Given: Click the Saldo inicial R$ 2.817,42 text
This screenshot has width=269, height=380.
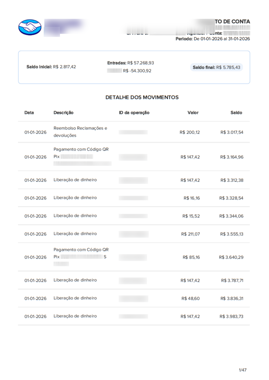Looking at the screenshot, I should pyautogui.click(x=51, y=67).
